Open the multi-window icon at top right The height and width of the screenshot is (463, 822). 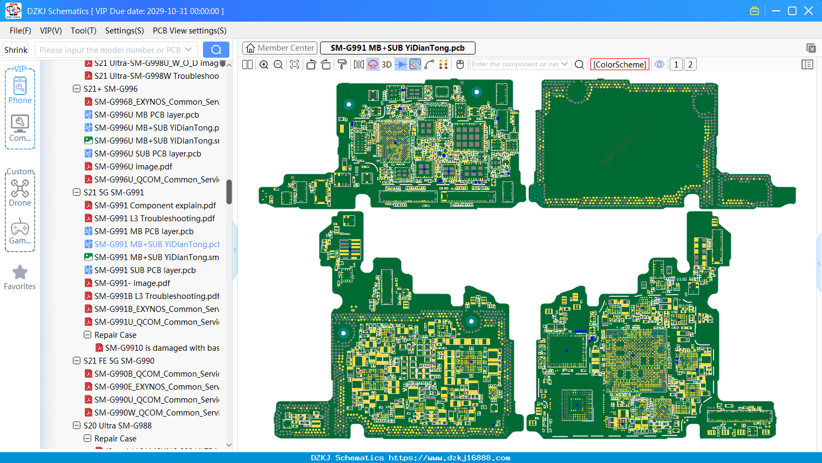(811, 48)
